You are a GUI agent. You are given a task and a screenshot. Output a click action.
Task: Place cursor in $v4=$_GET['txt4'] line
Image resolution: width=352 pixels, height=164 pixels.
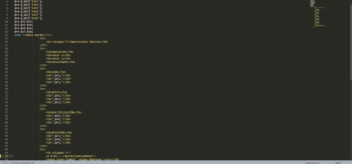(x=28, y=5)
